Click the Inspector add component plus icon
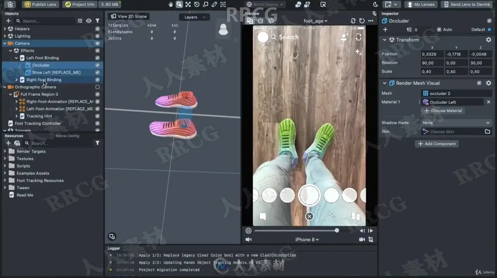 (x=385, y=29)
